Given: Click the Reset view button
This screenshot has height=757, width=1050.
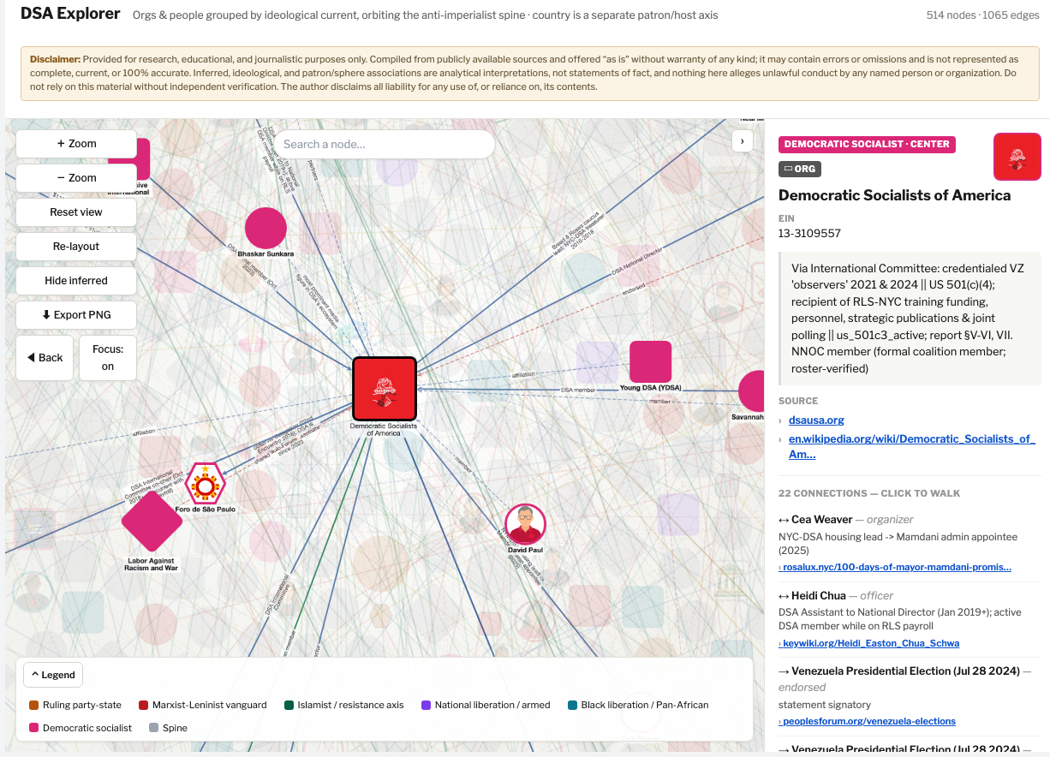Looking at the screenshot, I should (x=76, y=212).
